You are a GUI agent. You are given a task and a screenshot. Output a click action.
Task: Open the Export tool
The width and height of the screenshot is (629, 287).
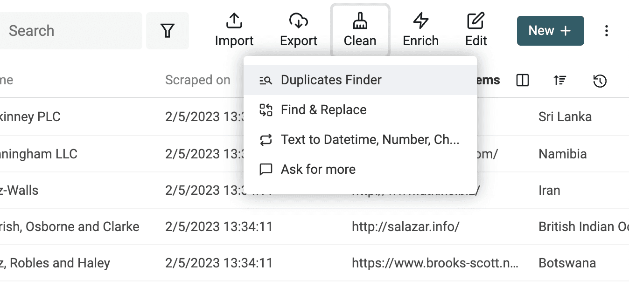pos(299,30)
